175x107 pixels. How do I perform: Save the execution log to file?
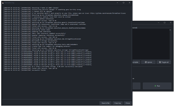coord(105,103)
